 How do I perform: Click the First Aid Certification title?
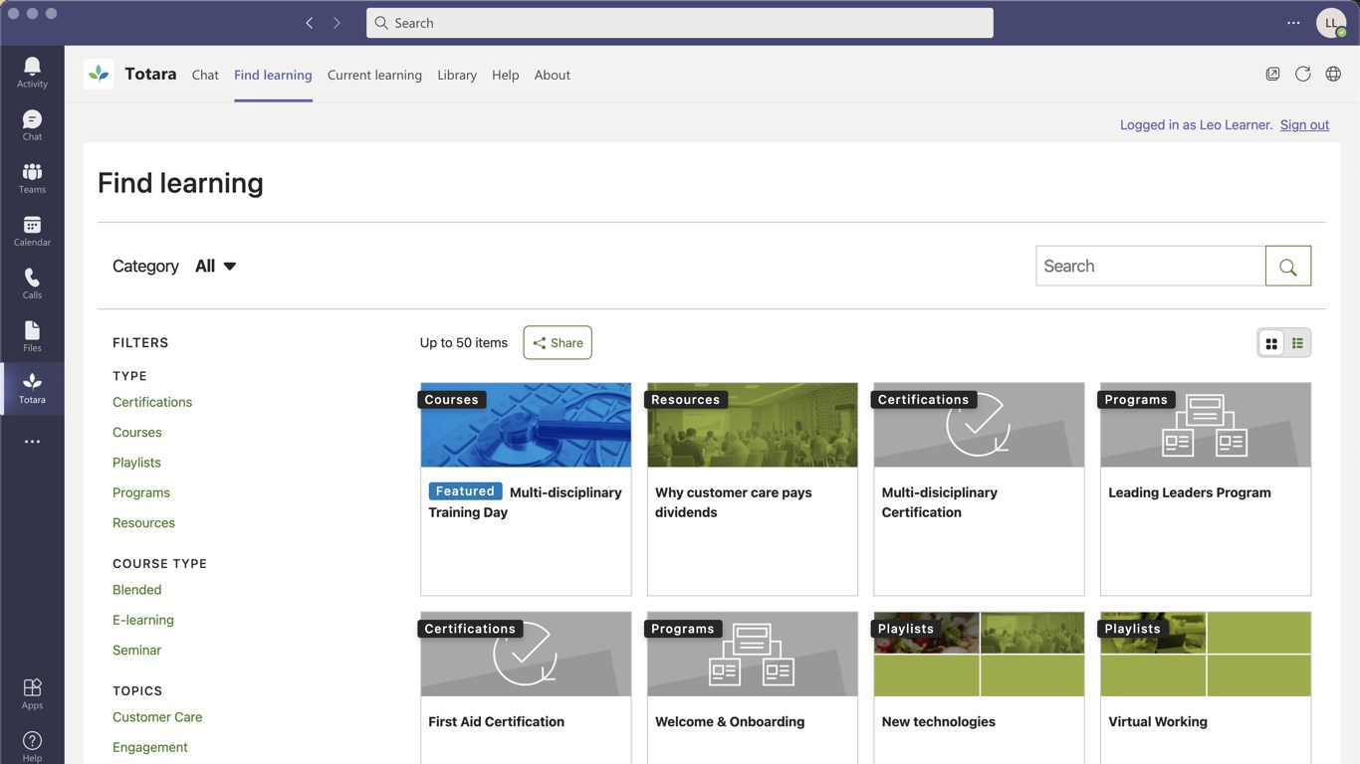[496, 721]
